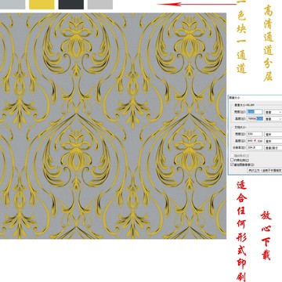Click the dark charcoal color block swatch

[71, 5]
